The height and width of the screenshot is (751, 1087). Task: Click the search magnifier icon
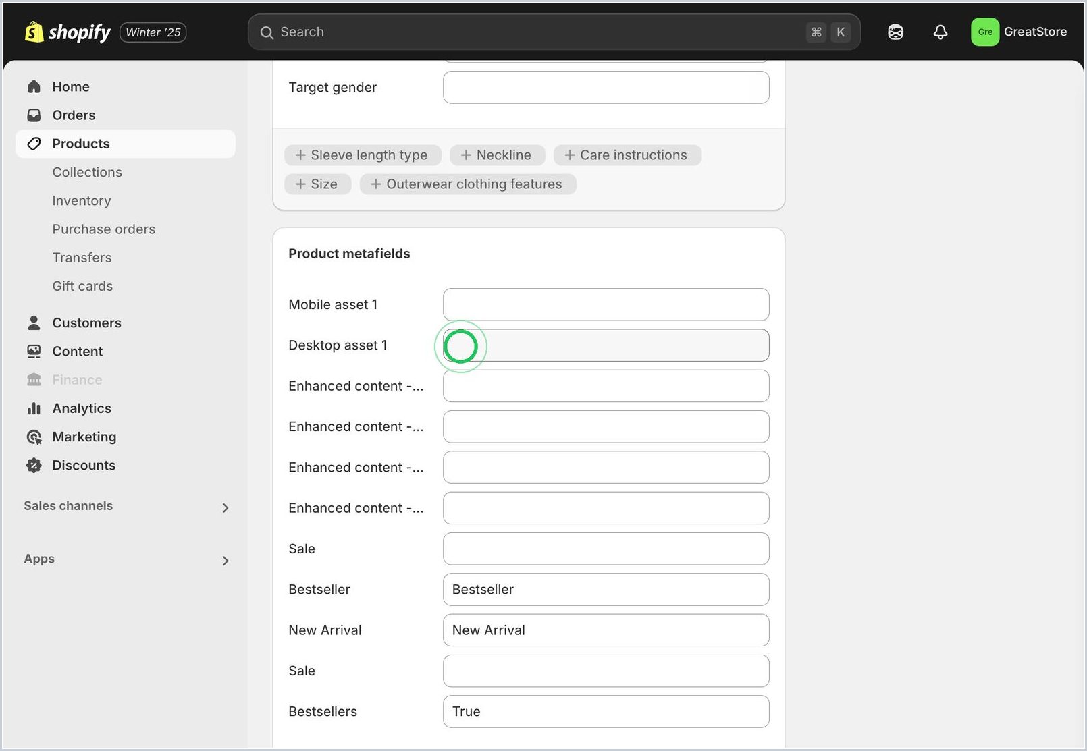click(267, 32)
